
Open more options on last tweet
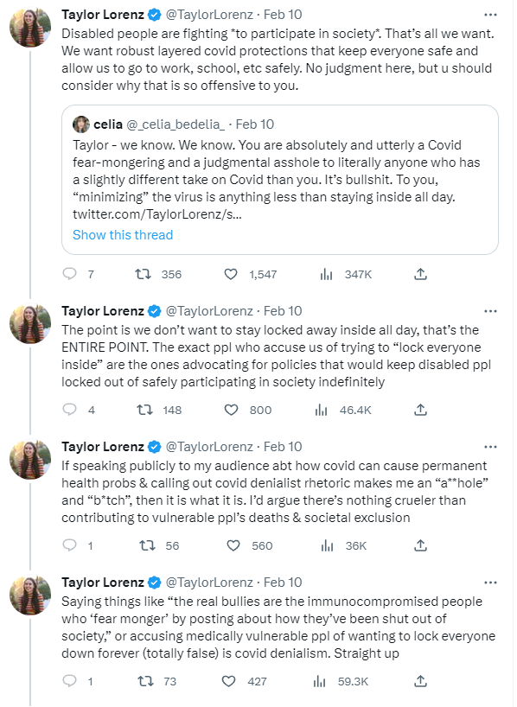coord(490,583)
